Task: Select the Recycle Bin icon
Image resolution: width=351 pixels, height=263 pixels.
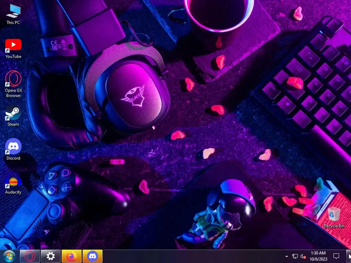Action: click(x=334, y=217)
